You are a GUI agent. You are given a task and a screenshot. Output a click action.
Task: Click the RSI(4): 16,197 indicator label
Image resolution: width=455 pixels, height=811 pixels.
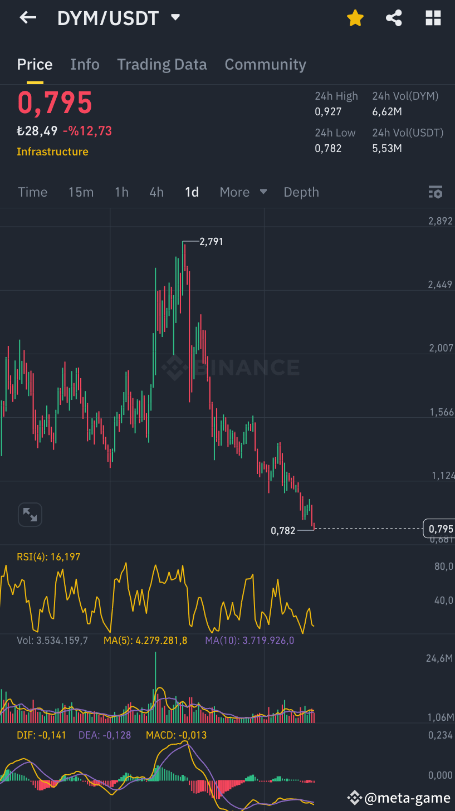tap(48, 557)
